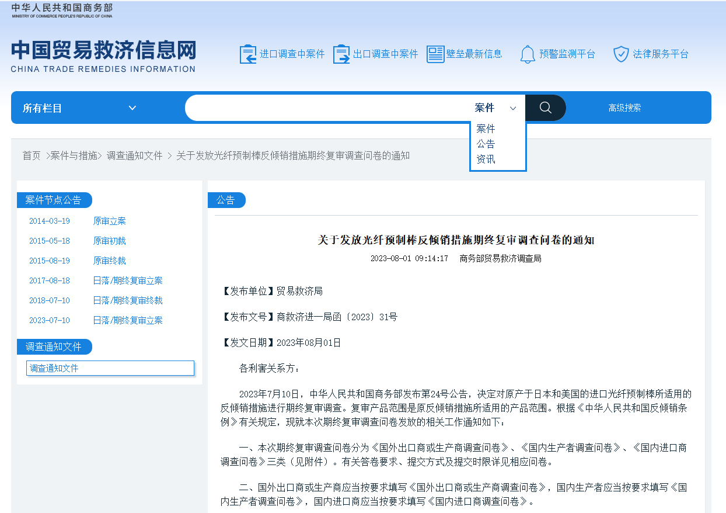
Task: Click the timestamp 2023-08-01 09:14:17
Action: point(409,258)
